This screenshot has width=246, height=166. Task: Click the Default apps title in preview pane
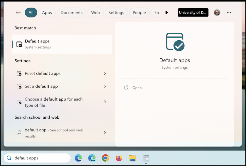click(x=175, y=60)
